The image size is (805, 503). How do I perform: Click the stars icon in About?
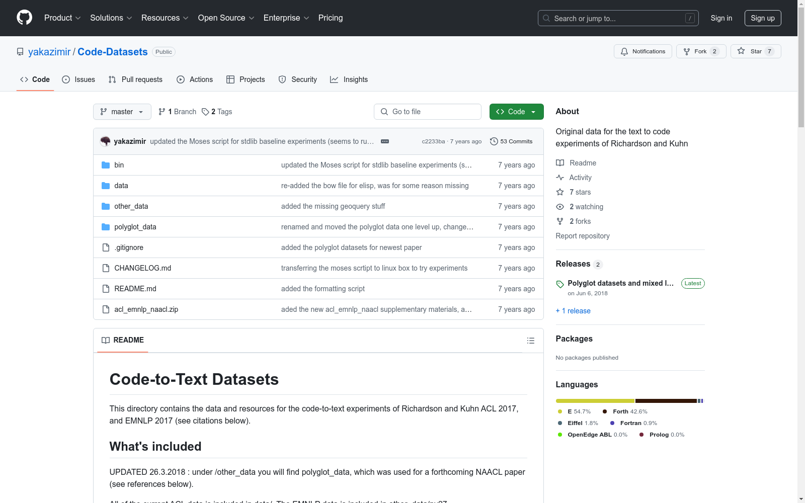point(560,192)
